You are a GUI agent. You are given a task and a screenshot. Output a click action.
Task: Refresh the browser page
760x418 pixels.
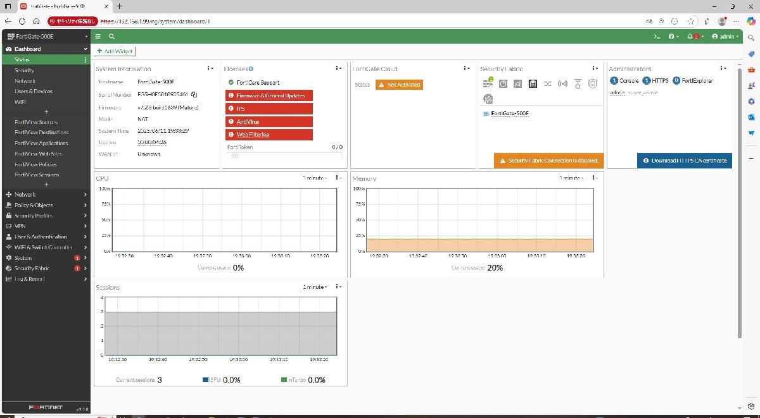(x=22, y=20)
